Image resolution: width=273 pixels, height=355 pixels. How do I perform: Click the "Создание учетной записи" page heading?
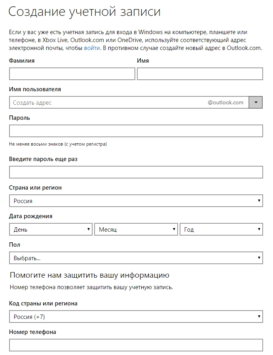pos(84,12)
